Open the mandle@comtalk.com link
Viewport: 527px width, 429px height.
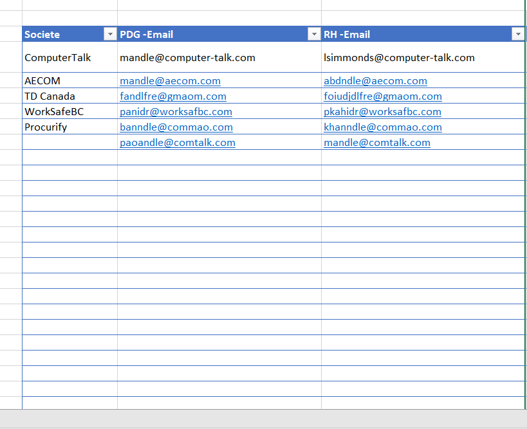tap(376, 143)
